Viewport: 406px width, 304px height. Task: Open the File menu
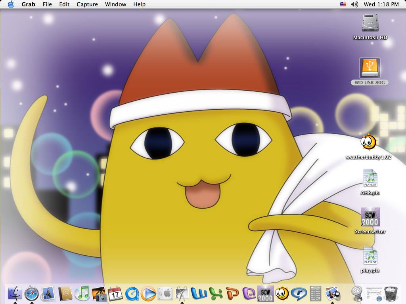(x=47, y=4)
